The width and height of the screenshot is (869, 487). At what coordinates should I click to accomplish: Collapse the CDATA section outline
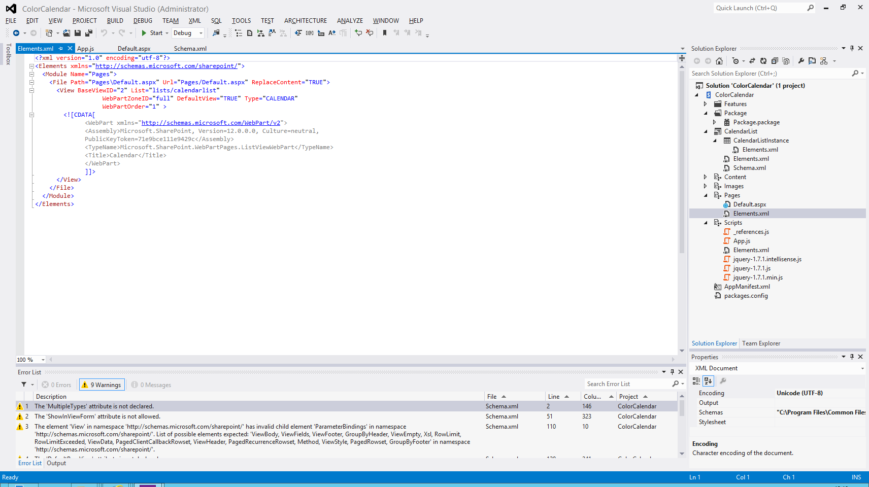tap(31, 115)
